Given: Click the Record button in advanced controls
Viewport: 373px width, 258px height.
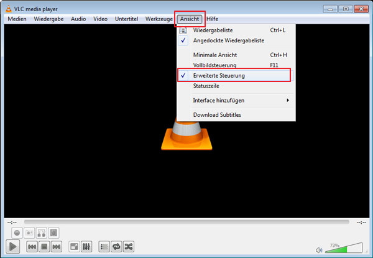Looking at the screenshot, I should [x=17, y=233].
